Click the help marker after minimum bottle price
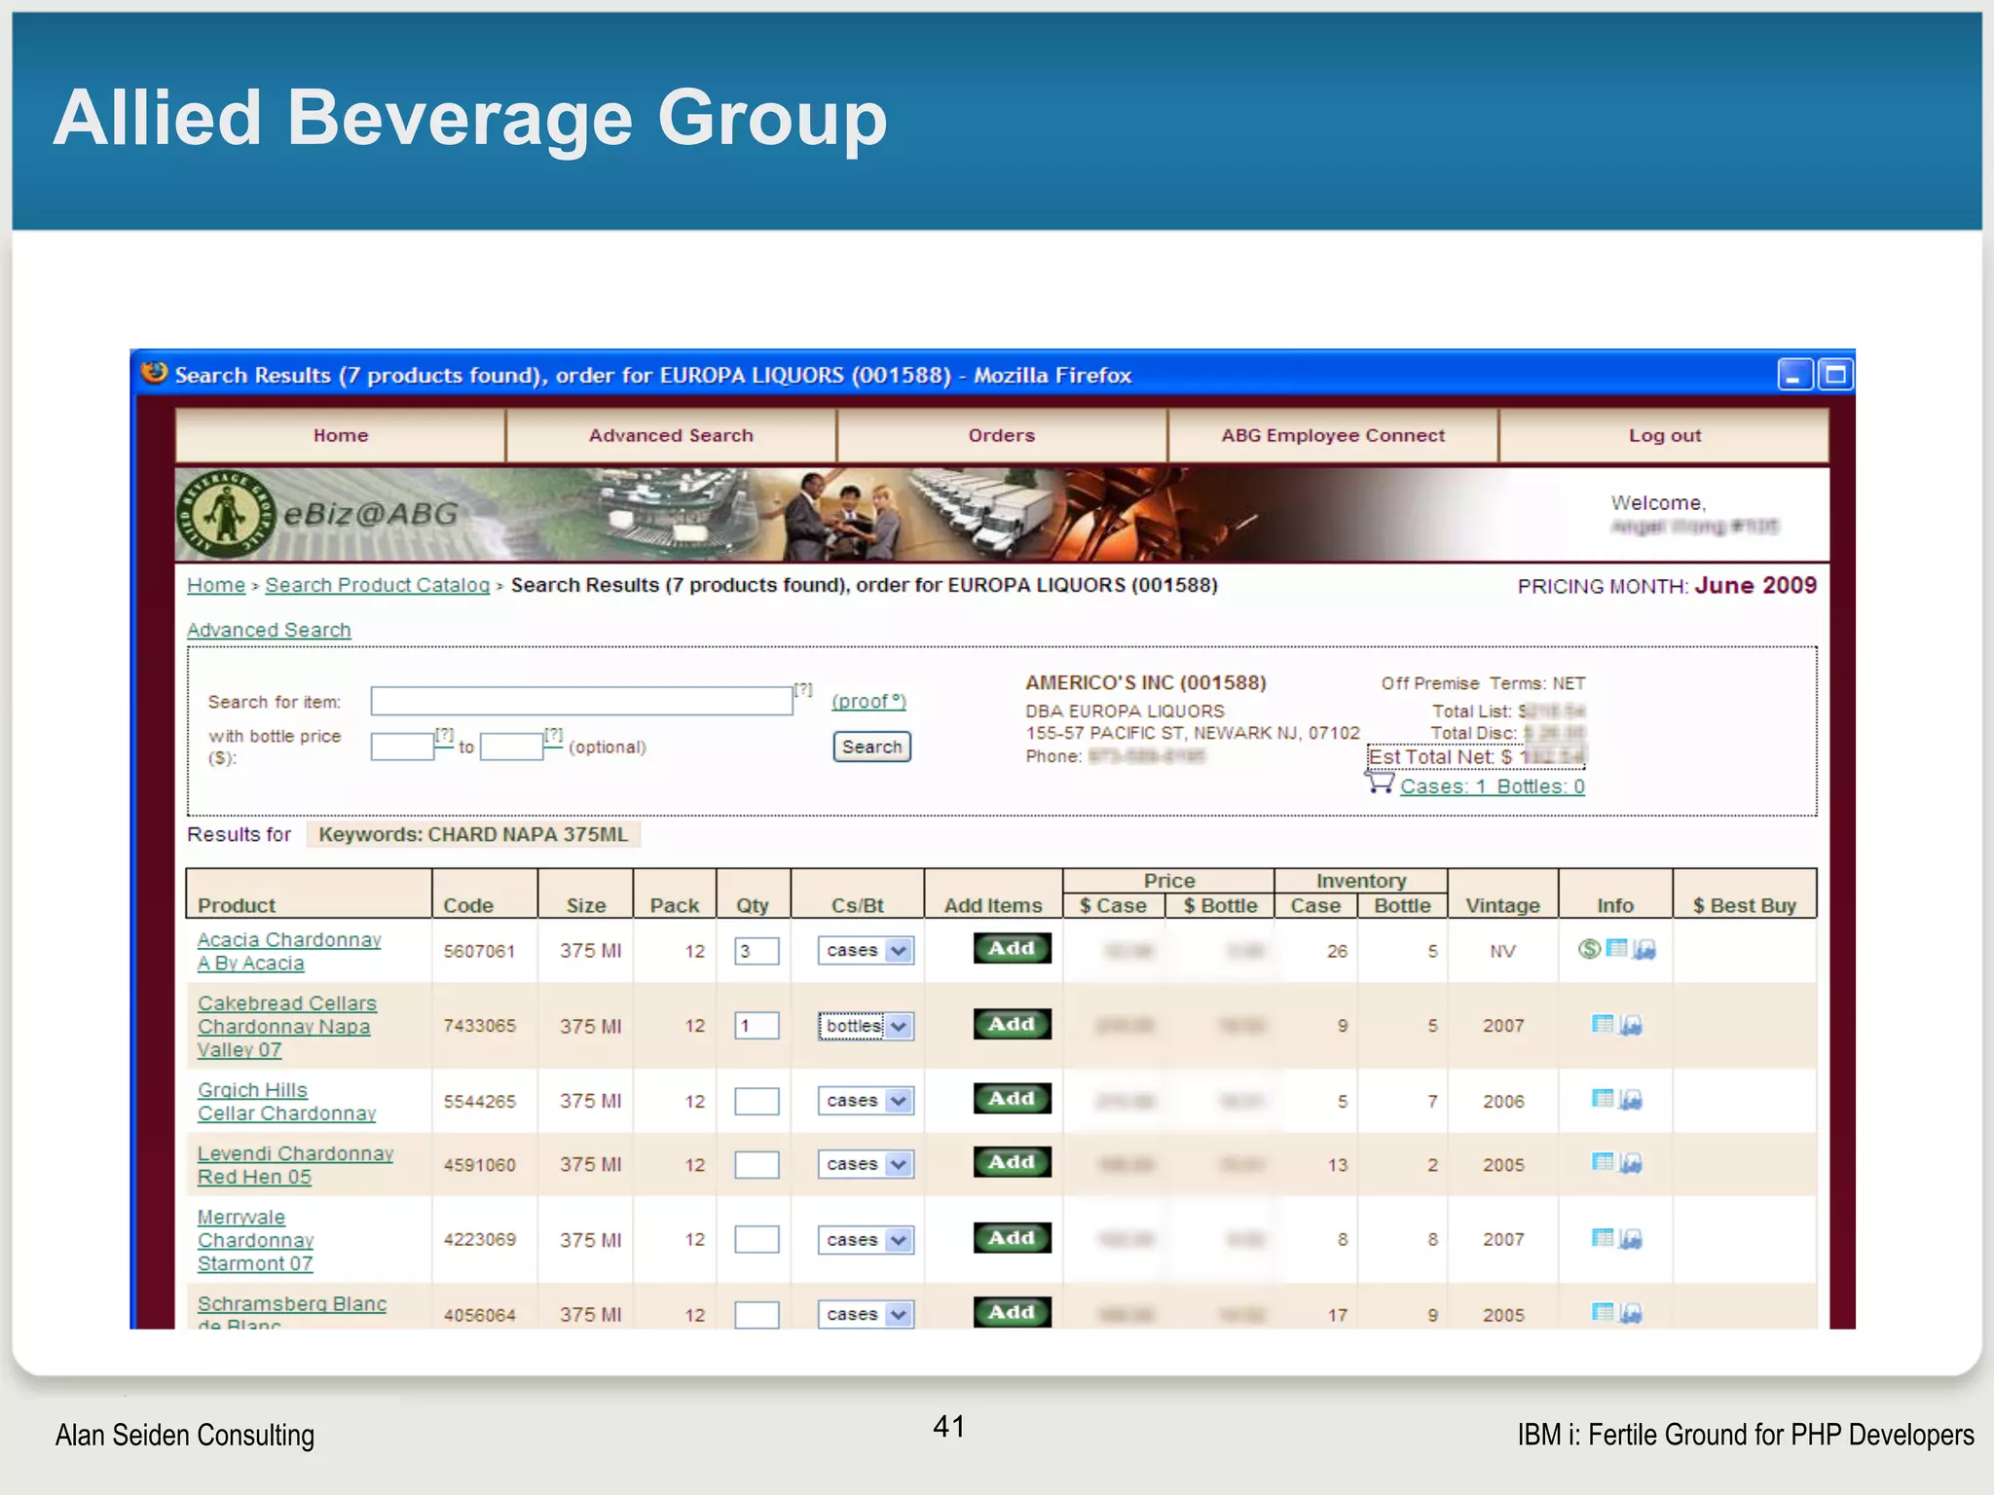Screen dimensions: 1994x1495 tap(445, 735)
